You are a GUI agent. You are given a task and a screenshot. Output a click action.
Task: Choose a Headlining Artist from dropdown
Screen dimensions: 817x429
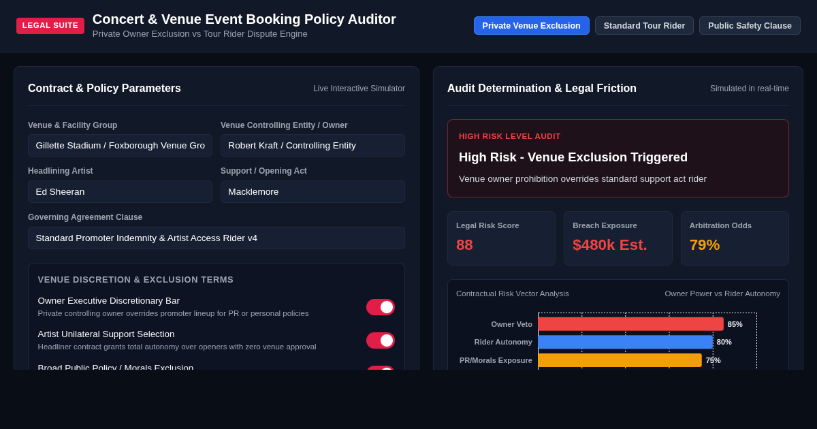(120, 191)
